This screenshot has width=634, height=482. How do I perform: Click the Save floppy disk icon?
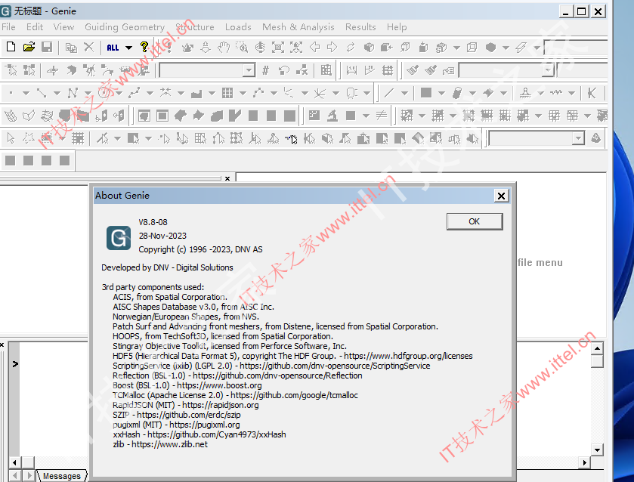pyautogui.click(x=47, y=47)
